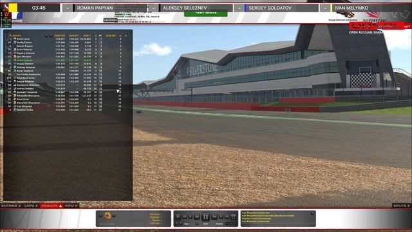
Task: Click the minus button beside IVAN MELYMKO
Action: click(325, 8)
